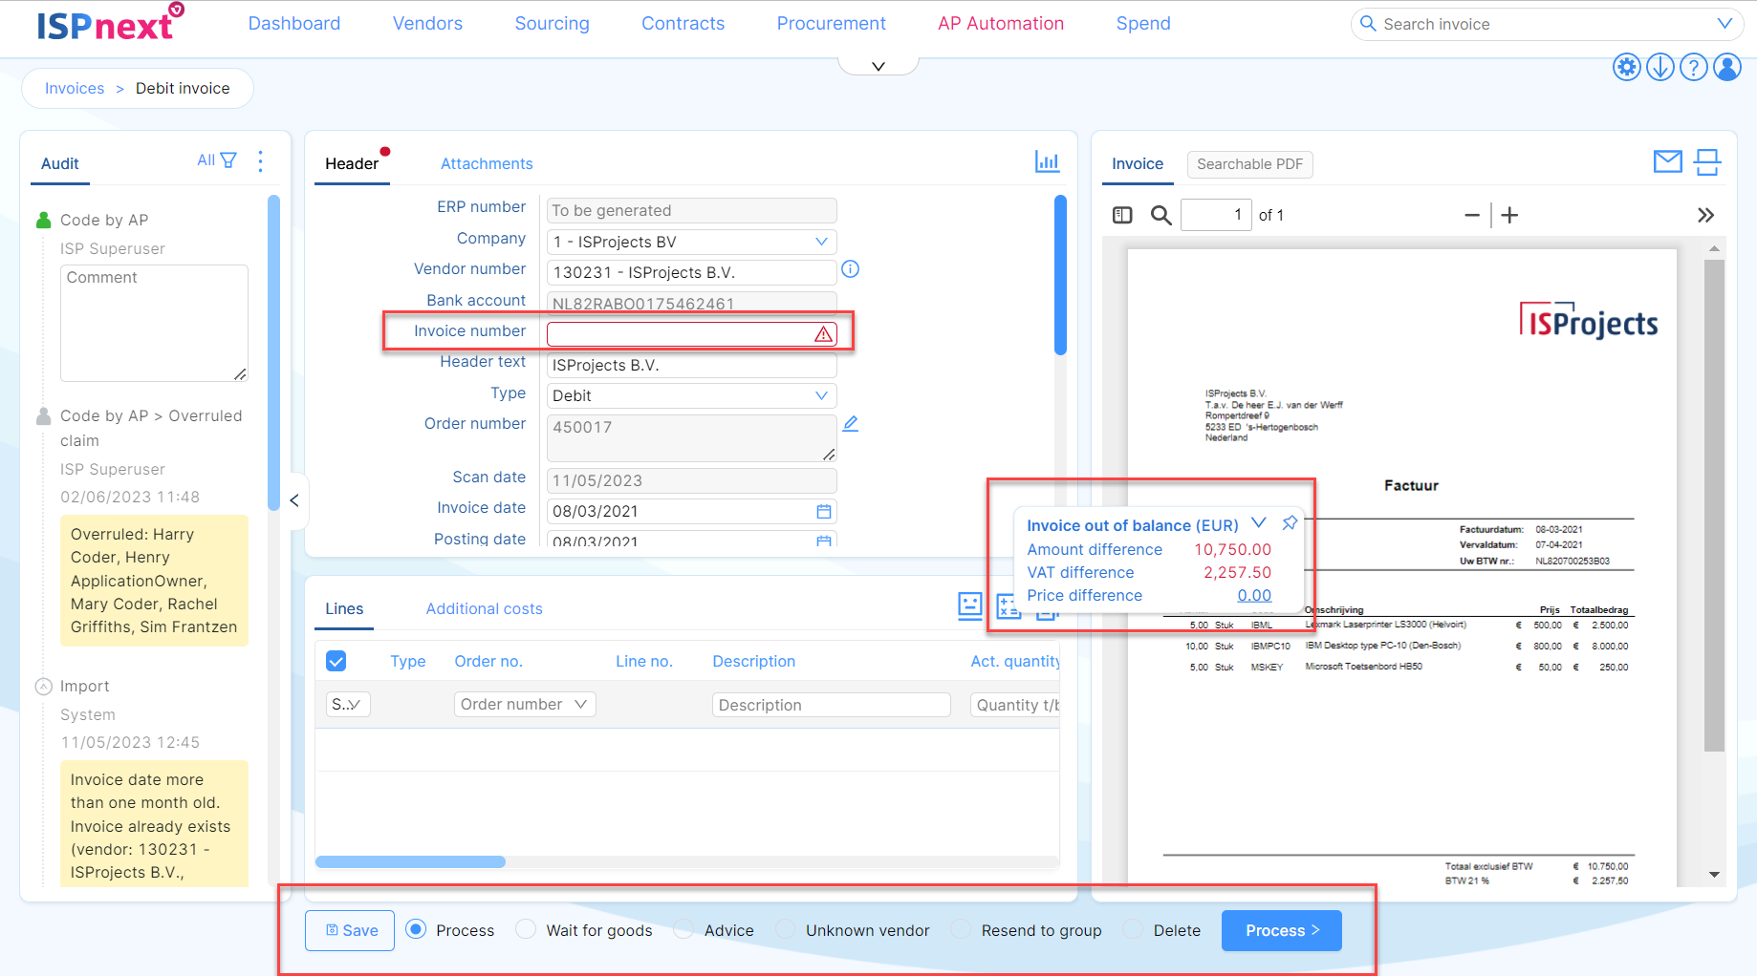
Task: Expand the navigation bar chevron below menu
Action: [878, 66]
